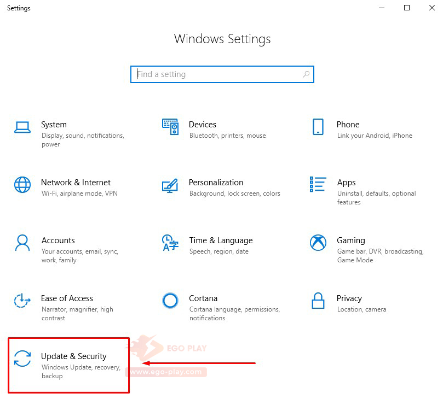Minimize the Settings window

click(x=382, y=8)
